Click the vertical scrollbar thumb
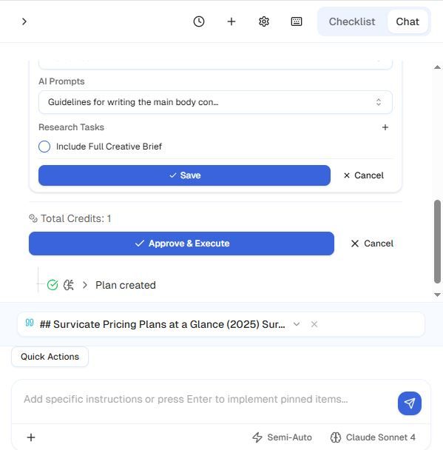Image resolution: width=443 pixels, height=450 pixels. 437,241
